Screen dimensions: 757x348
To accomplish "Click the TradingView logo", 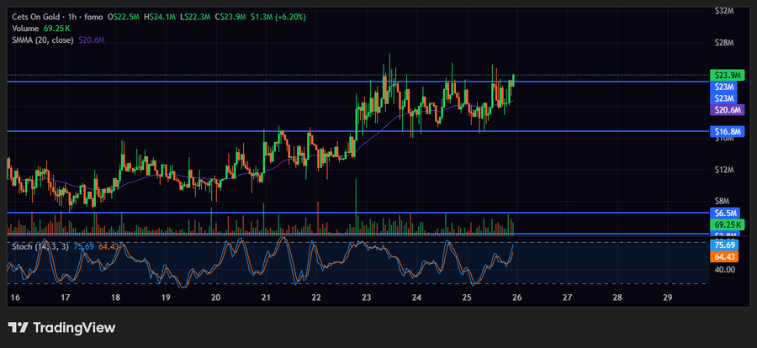I will [x=61, y=328].
